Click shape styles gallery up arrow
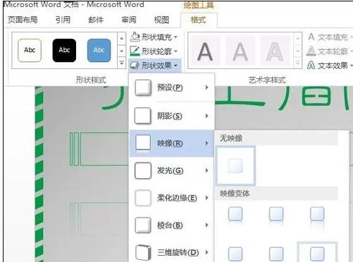 (x=121, y=38)
